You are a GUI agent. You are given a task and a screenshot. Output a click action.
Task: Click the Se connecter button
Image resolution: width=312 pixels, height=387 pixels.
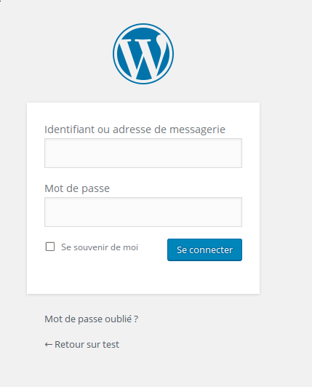coord(204,250)
